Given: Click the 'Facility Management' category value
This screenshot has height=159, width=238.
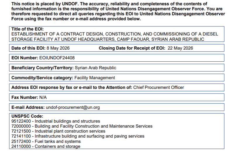Looking at the screenshot, I should click(x=94, y=78).
